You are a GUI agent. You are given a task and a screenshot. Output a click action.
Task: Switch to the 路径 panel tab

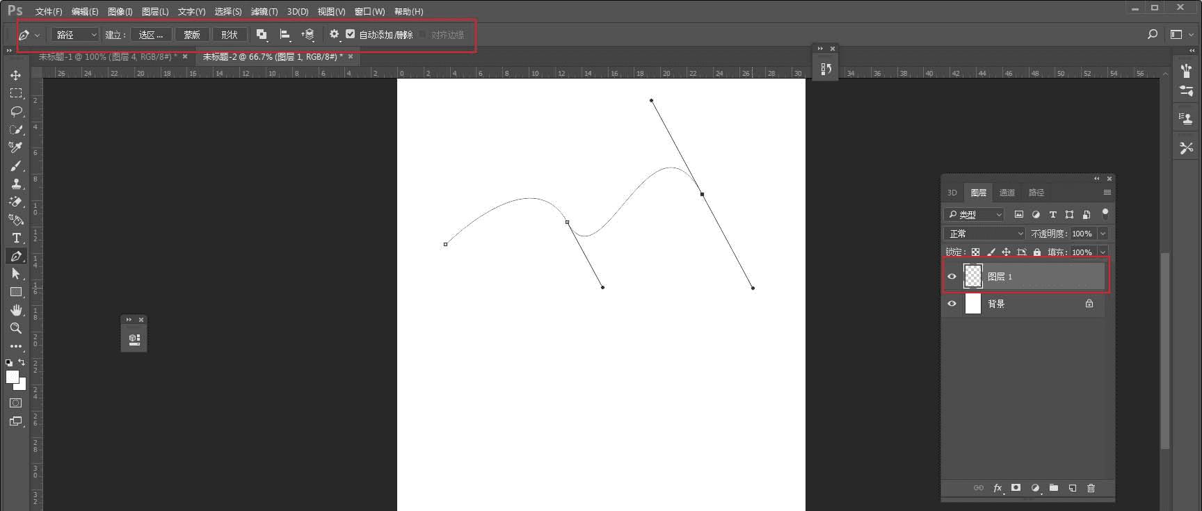tap(1036, 193)
